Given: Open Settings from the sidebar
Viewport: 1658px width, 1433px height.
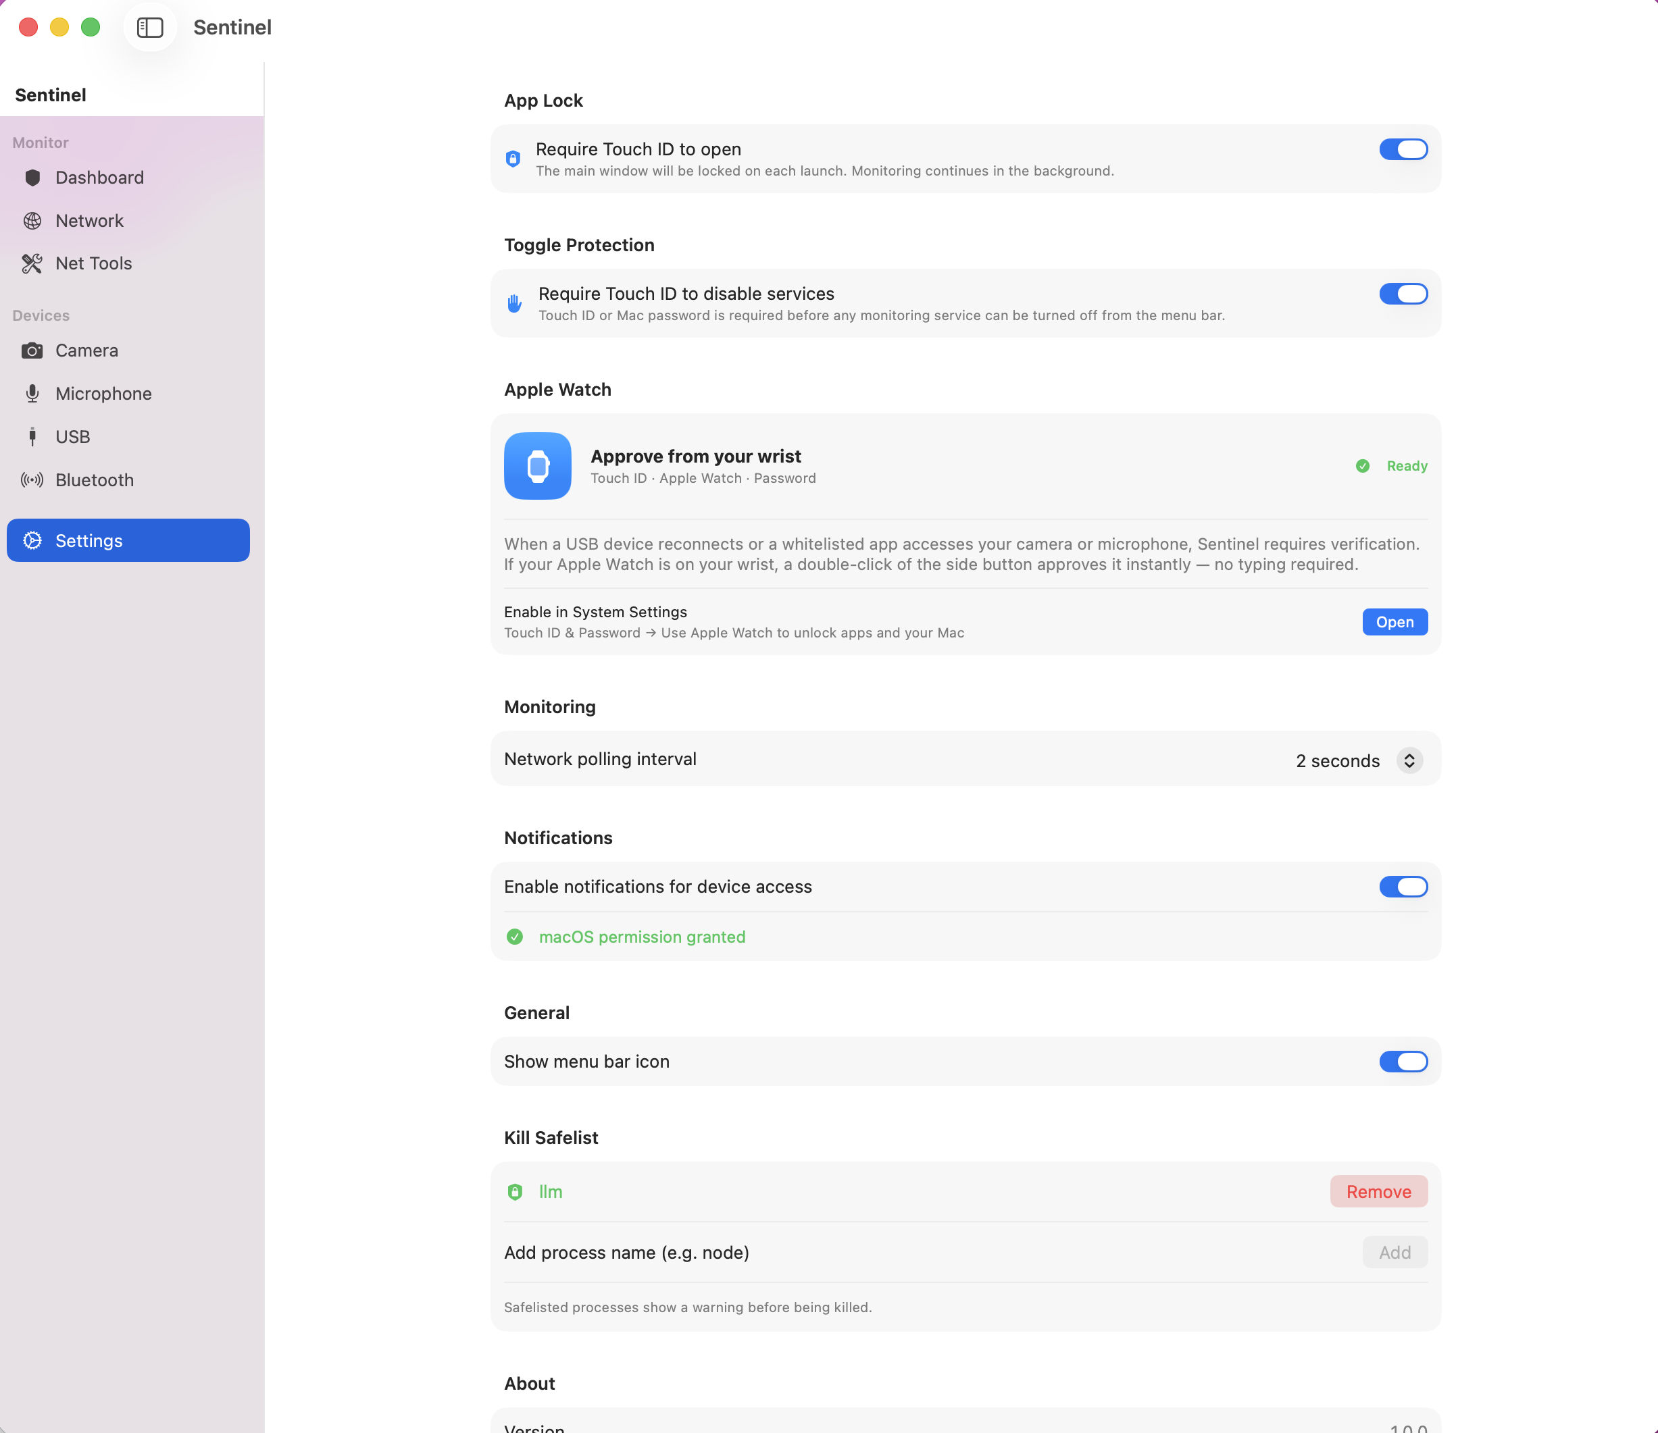Looking at the screenshot, I should coord(89,540).
